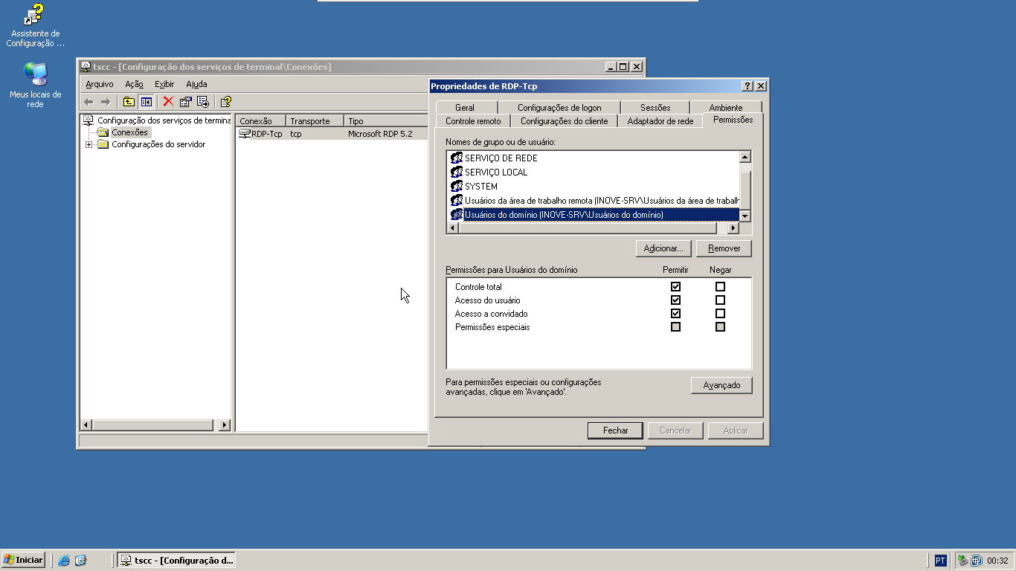Enable Permitir for Permissões especiais
This screenshot has height=571, width=1016.
[675, 326]
